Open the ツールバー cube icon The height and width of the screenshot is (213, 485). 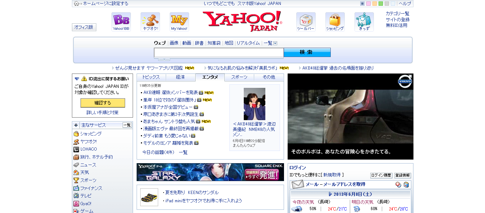pos(306,22)
